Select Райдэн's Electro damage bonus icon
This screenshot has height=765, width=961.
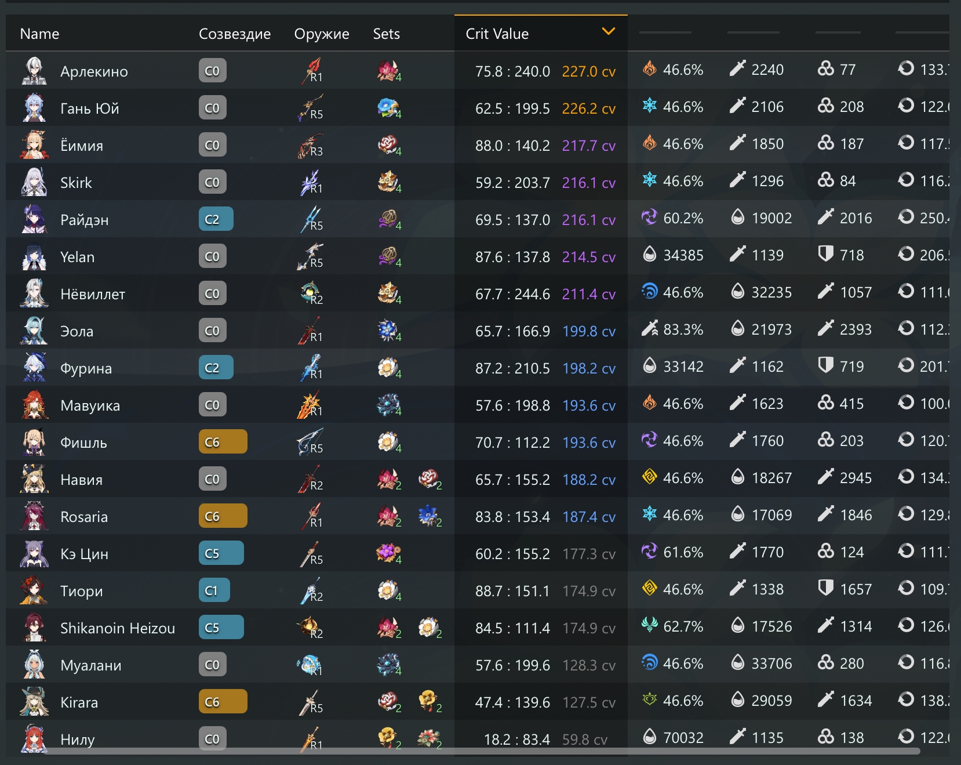click(x=650, y=217)
